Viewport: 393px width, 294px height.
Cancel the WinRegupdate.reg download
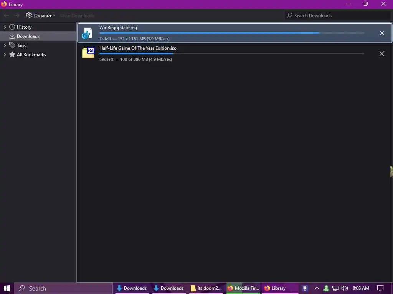(x=381, y=33)
